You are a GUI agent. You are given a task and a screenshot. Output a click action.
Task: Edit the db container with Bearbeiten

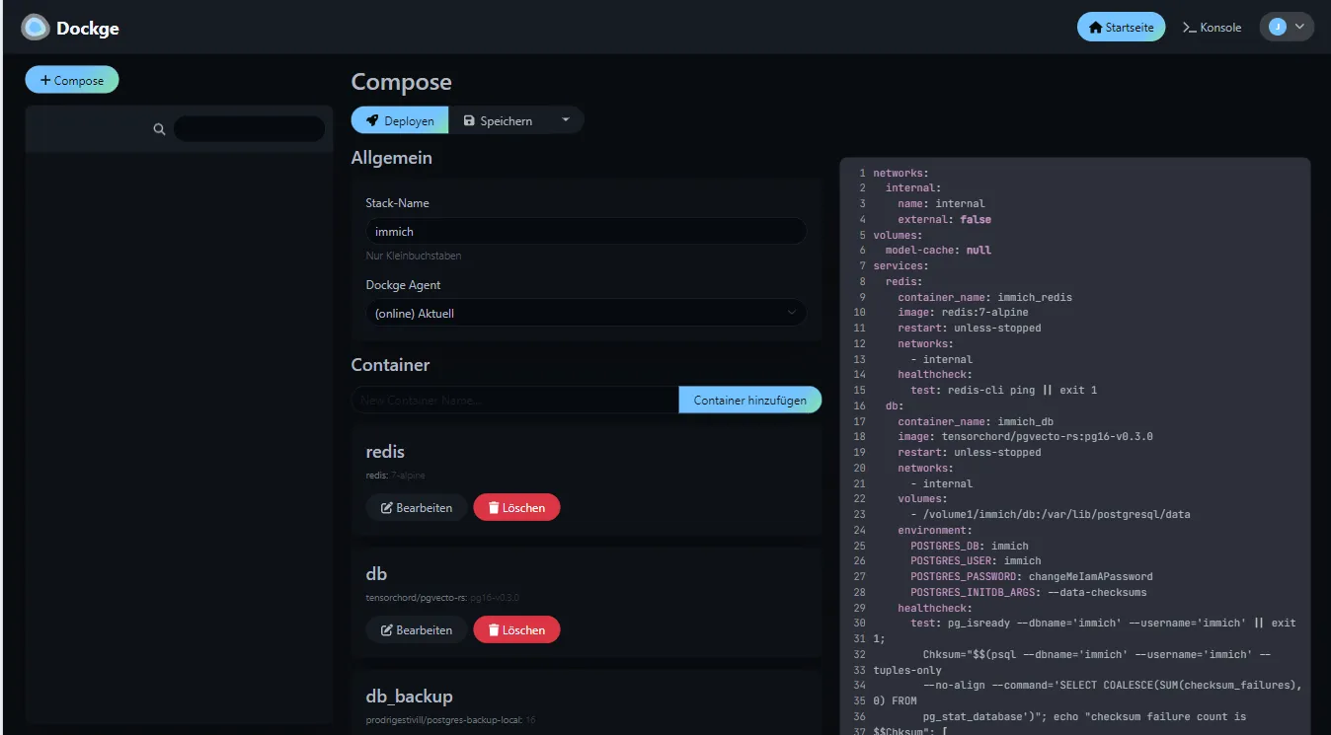tap(417, 629)
